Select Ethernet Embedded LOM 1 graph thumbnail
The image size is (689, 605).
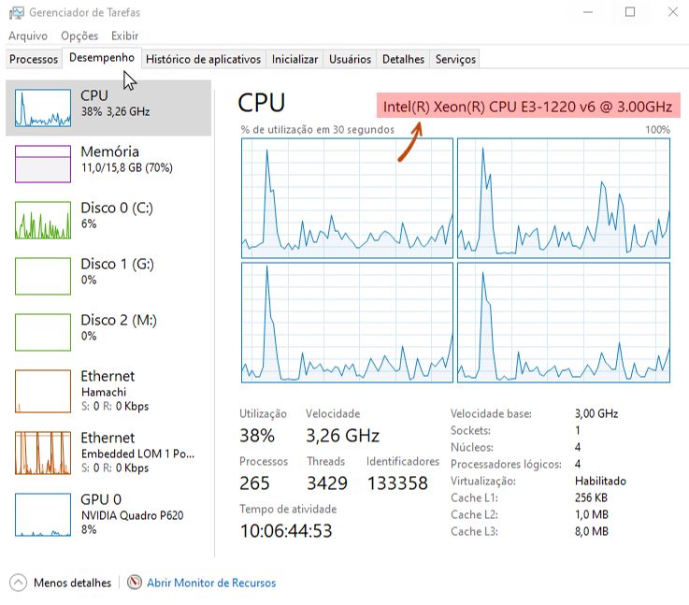(x=43, y=453)
